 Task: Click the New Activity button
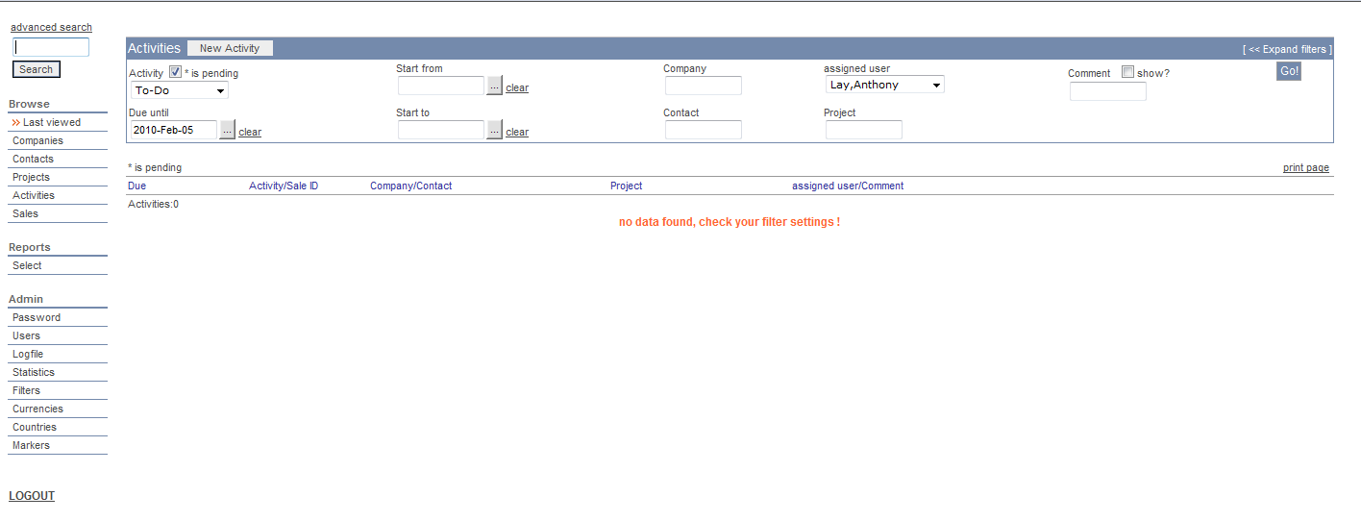[x=230, y=48]
